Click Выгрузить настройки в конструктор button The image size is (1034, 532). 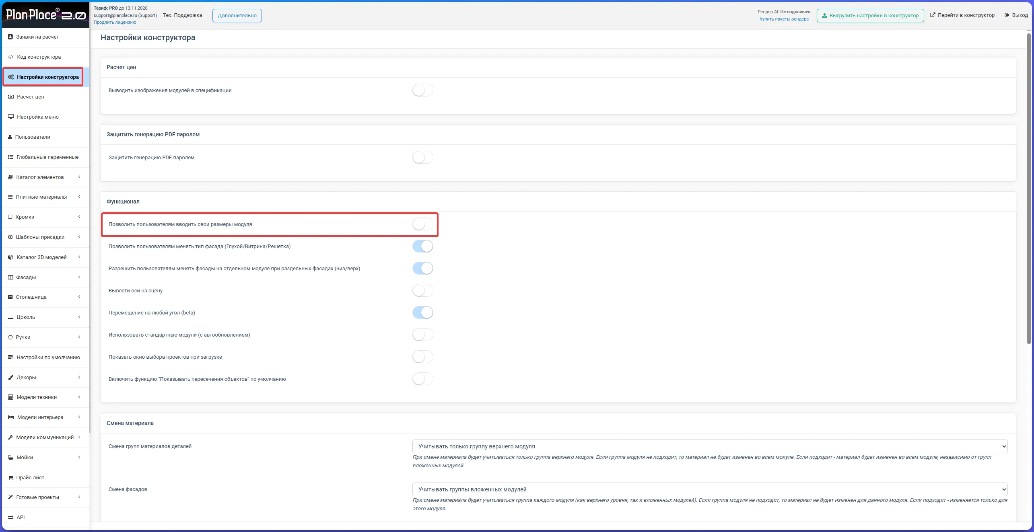[870, 15]
